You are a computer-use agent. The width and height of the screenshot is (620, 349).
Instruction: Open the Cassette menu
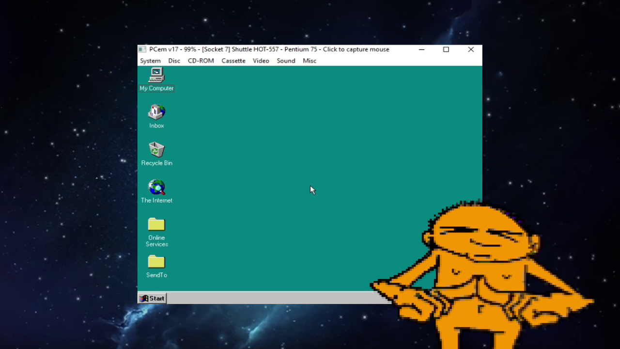click(x=233, y=61)
